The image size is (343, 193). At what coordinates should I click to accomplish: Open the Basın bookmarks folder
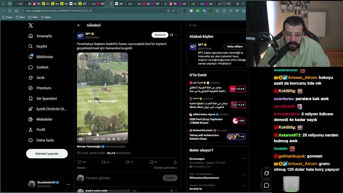click(20, 17)
